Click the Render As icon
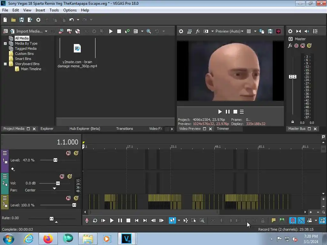This screenshot has width=327, height=245. click(30, 20)
